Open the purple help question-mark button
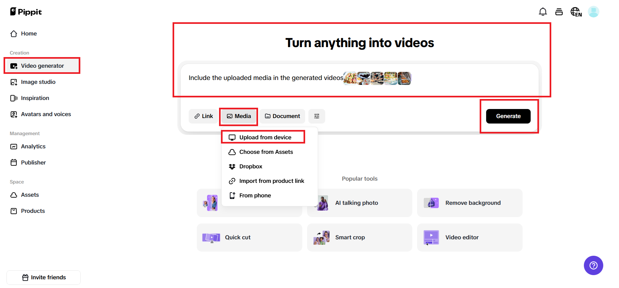 point(594,265)
